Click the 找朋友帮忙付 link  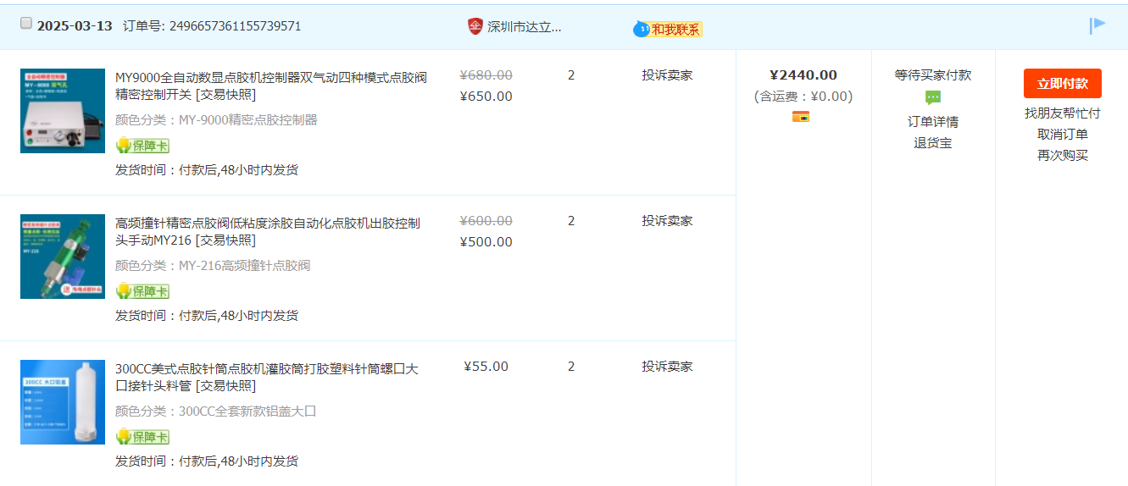[1062, 113]
